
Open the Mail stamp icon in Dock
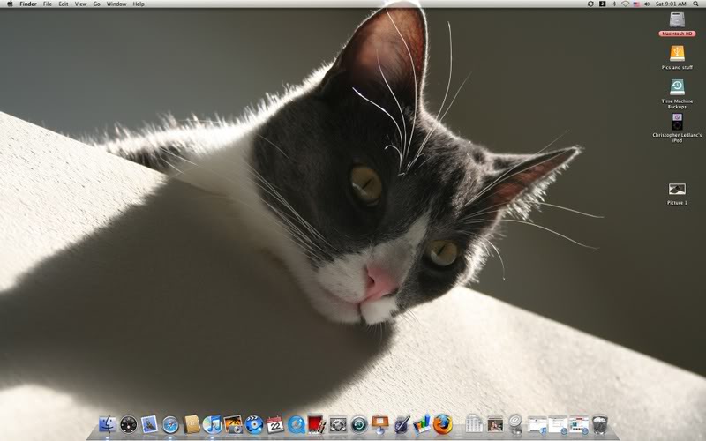click(149, 424)
